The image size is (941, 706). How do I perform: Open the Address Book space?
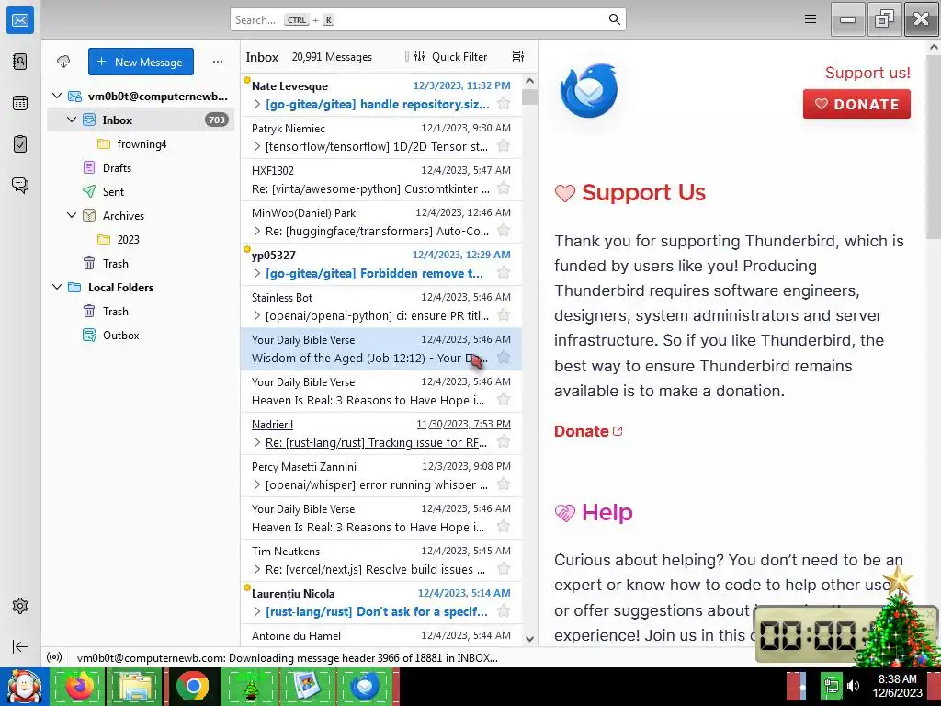20,62
